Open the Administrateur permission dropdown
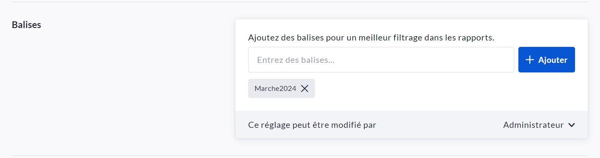Viewport: 600px width, 158px height. click(x=539, y=125)
